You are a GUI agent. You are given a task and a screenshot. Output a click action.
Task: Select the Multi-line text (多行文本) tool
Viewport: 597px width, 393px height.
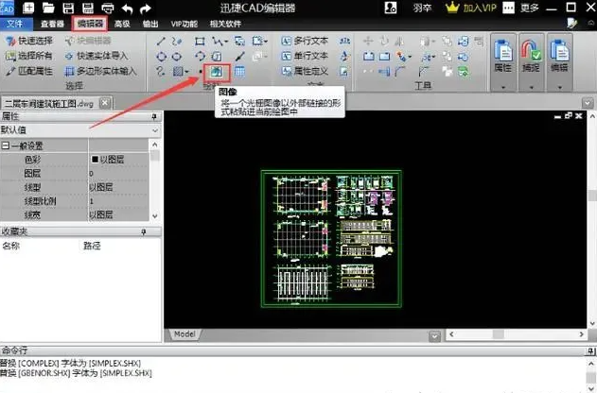pyautogui.click(x=308, y=43)
